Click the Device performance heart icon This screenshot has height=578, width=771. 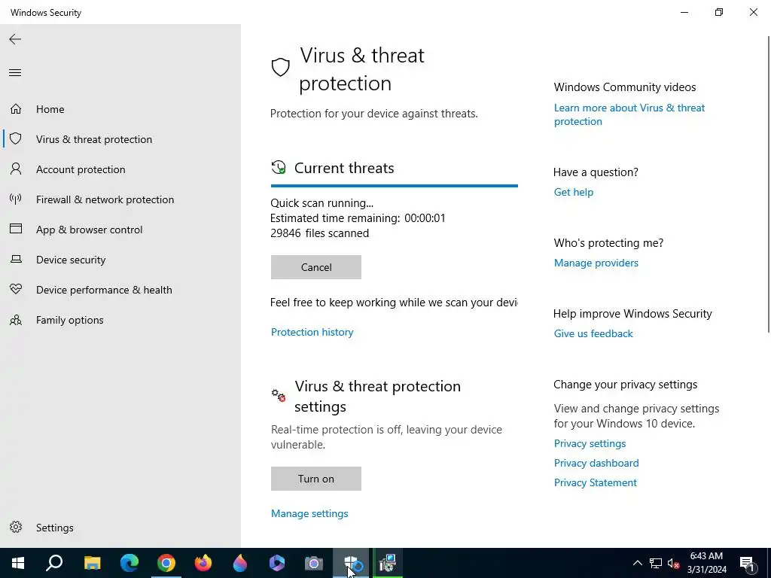16,289
